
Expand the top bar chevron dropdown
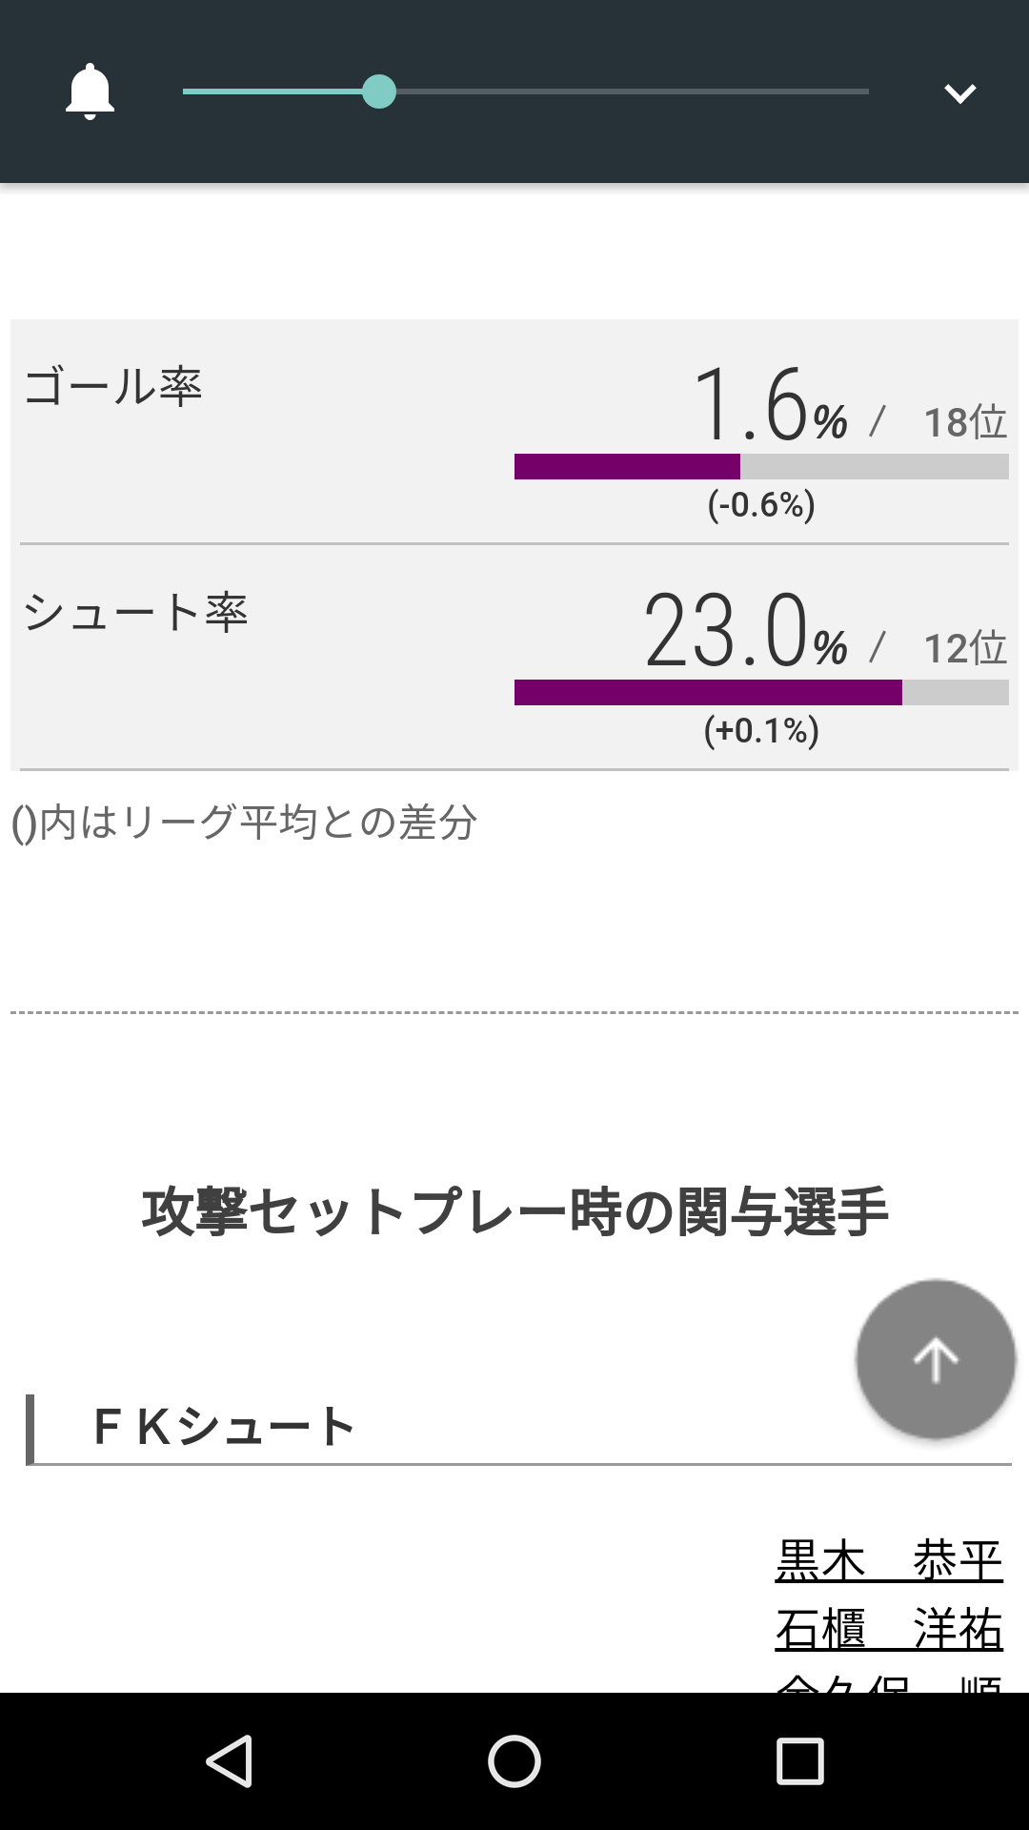(959, 92)
